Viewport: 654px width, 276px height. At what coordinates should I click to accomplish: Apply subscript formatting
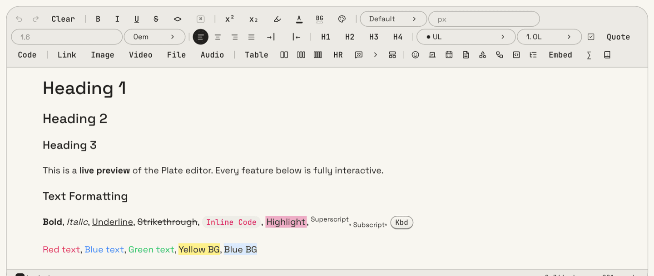point(253,19)
